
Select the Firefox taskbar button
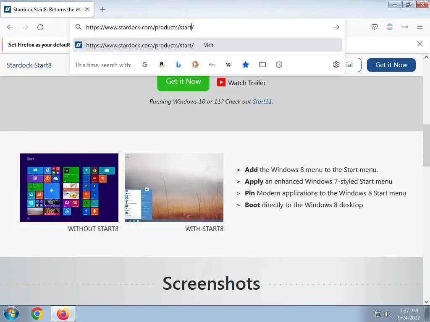click(63, 314)
